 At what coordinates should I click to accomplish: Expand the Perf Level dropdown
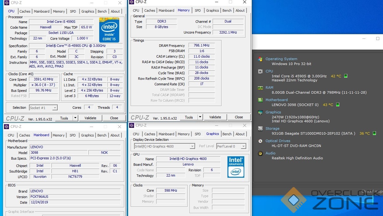tap(231, 146)
